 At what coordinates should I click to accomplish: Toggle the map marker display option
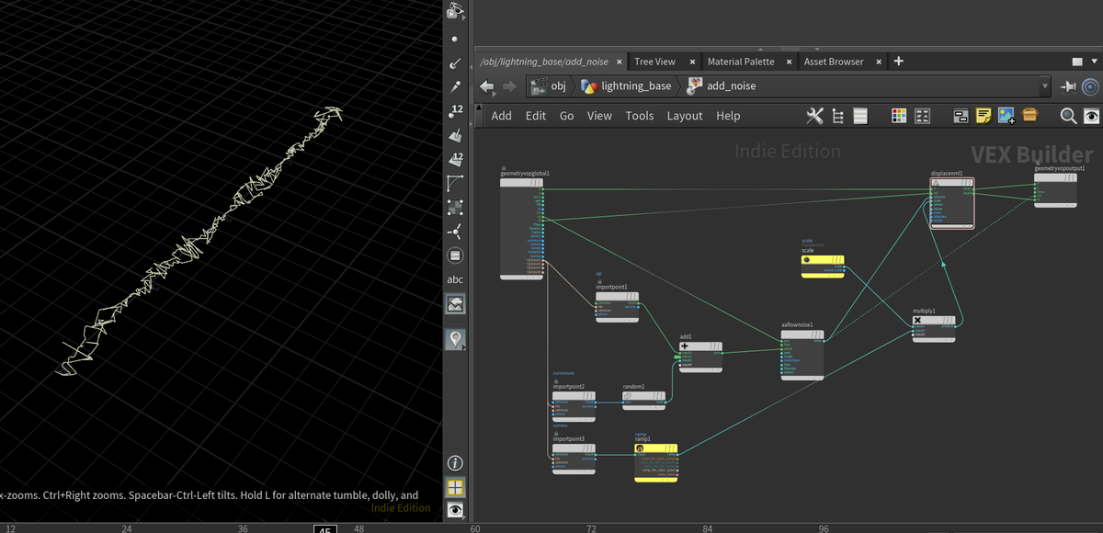click(455, 340)
